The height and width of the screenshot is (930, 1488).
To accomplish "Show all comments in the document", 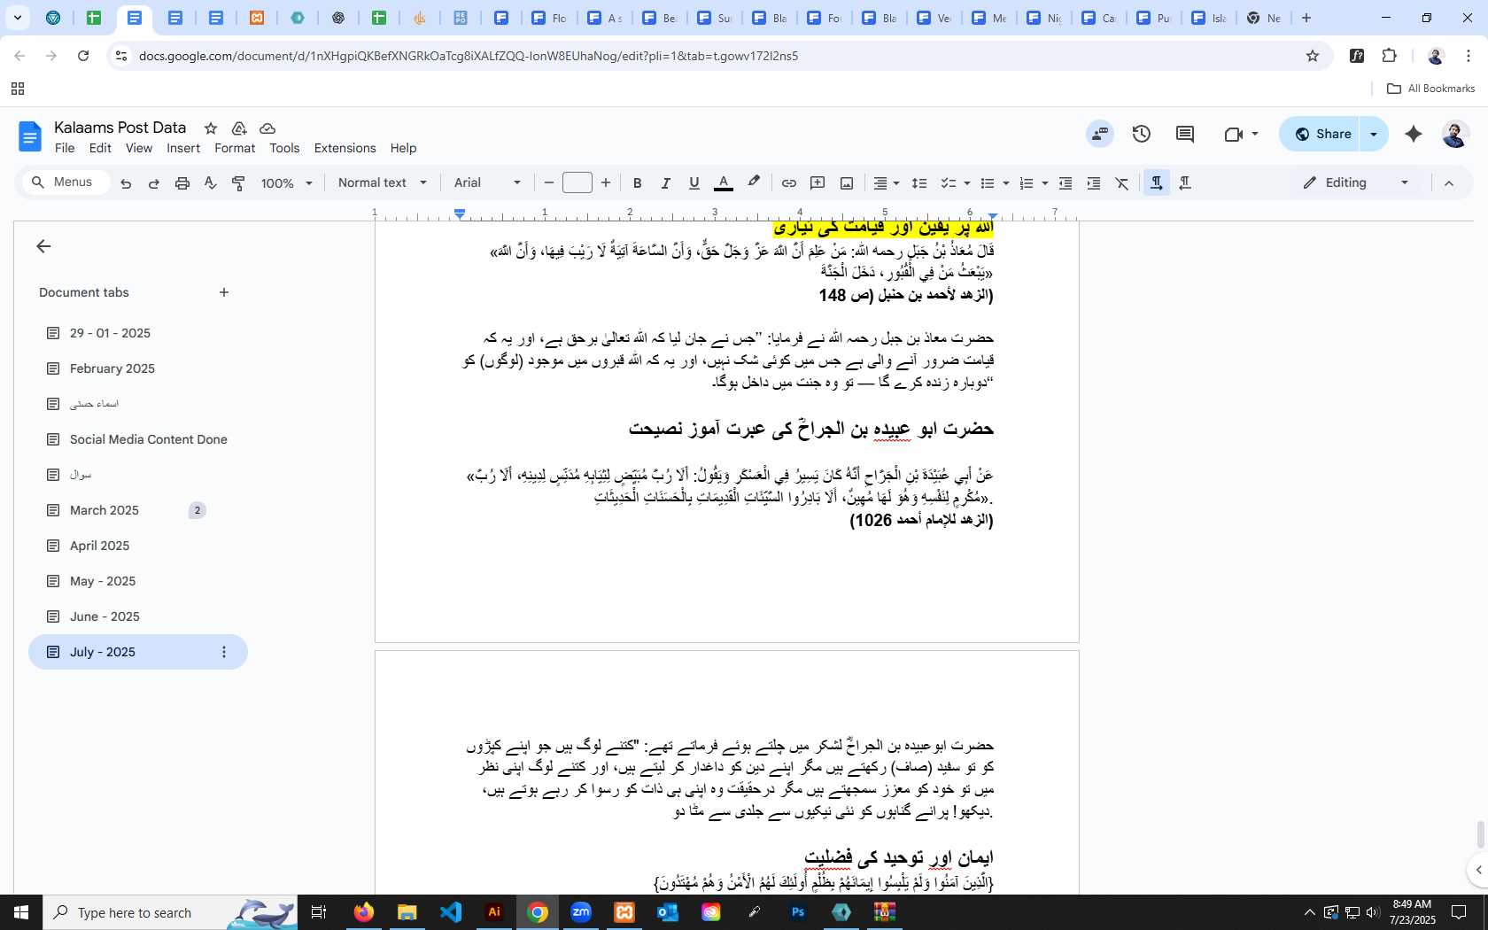I will tap(1185, 134).
